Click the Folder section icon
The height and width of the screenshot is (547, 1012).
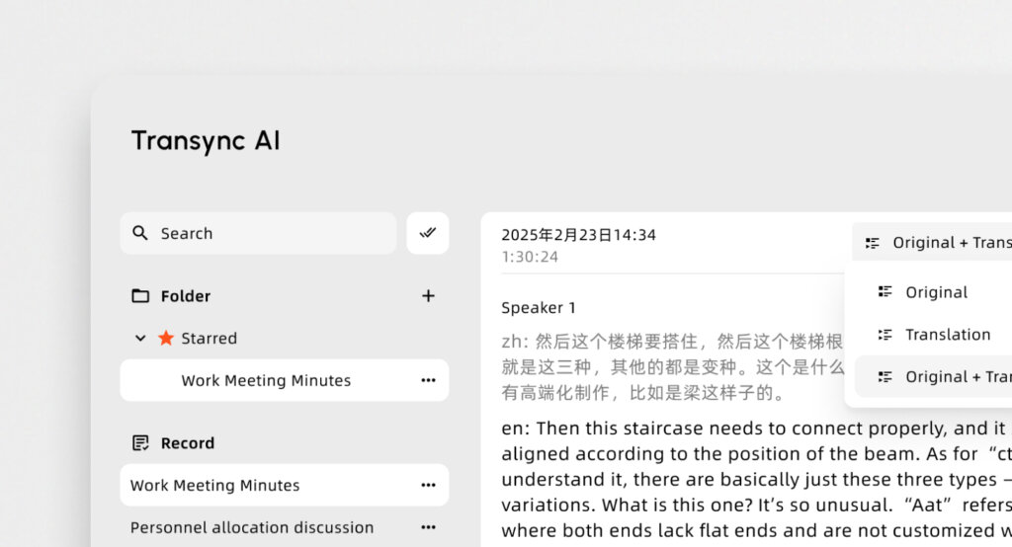coord(140,296)
